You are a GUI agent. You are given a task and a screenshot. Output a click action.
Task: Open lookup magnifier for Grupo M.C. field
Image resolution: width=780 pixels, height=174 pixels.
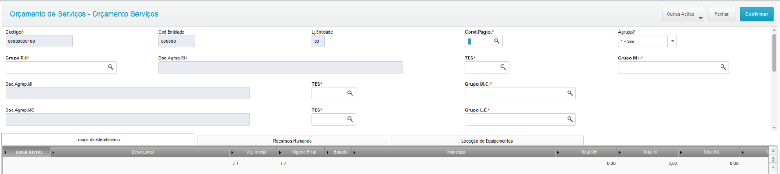(x=570, y=93)
